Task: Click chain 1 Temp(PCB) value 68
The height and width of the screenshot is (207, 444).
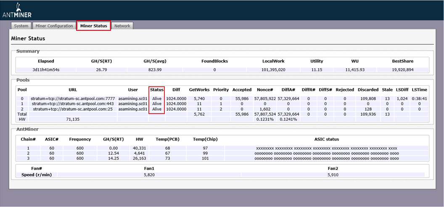Action: pos(167,148)
